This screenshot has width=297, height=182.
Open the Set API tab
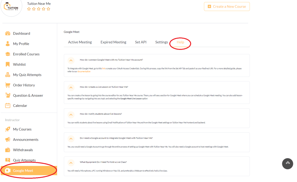pos(141,42)
